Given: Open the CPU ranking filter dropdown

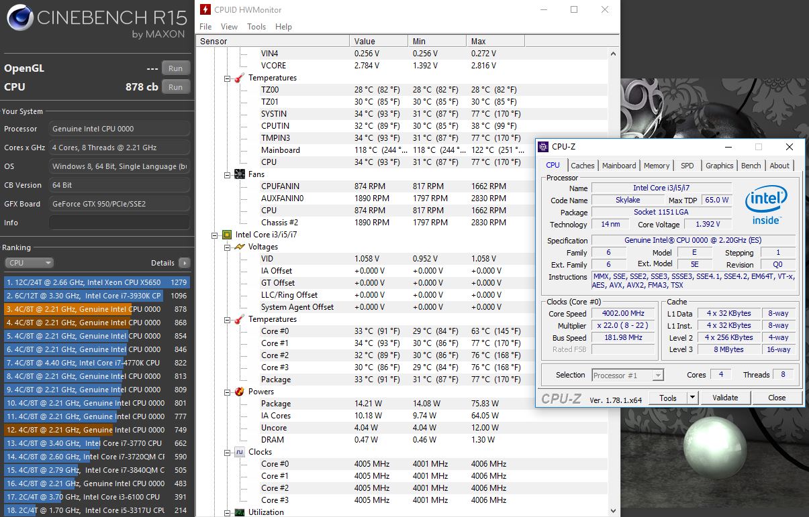Looking at the screenshot, I should point(29,263).
